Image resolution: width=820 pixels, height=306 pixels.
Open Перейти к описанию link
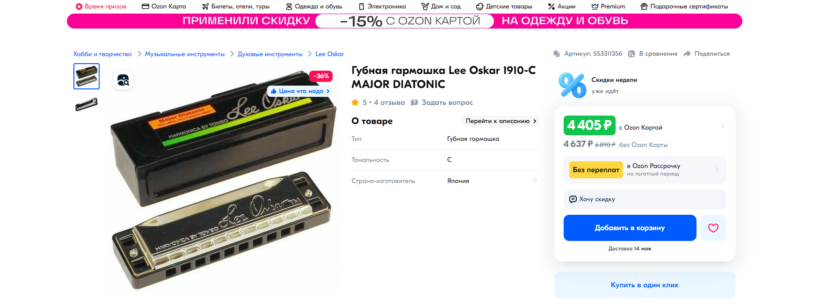pos(501,121)
